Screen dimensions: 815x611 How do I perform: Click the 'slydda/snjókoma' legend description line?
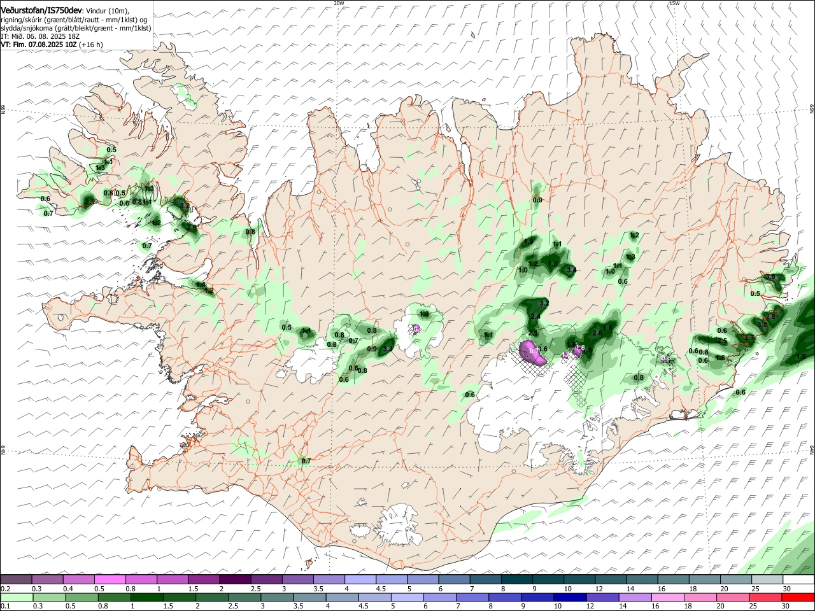76,28
